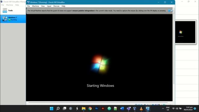Select Tools in the VirtualBox Manager sidebar
The width and height of the screenshot is (199, 112).
pos(13,11)
